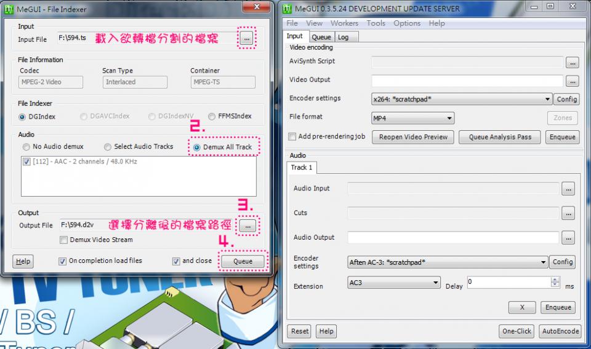
Task: Browse for Output File path in File Indexer
Action: [247, 226]
